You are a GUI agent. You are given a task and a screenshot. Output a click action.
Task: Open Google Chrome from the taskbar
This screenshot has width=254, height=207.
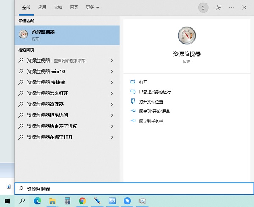(x=82, y=201)
